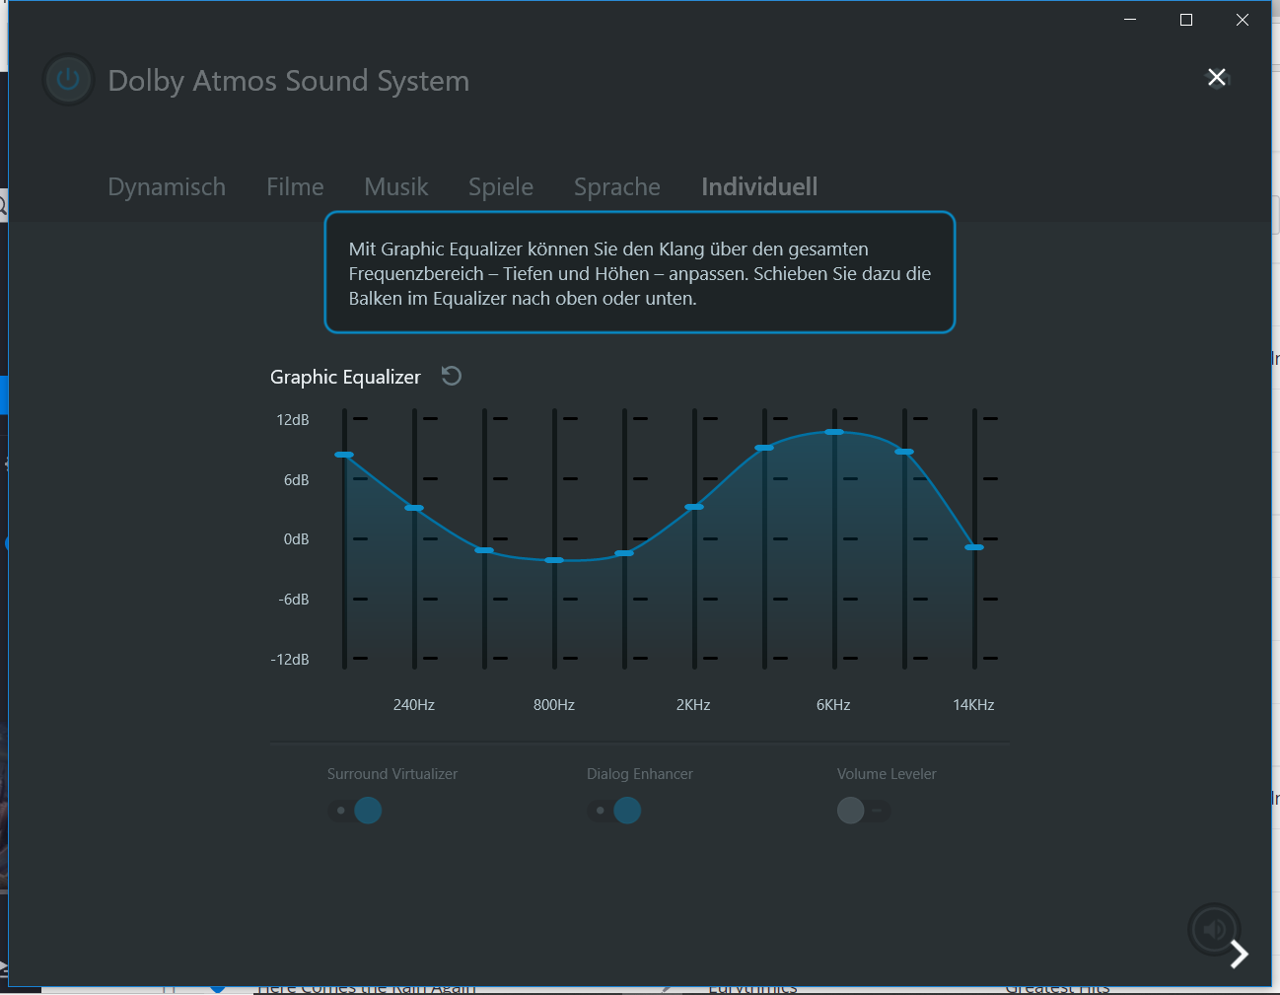Toggle the Surround Virtualizer switch
1280x995 pixels.
coord(356,811)
